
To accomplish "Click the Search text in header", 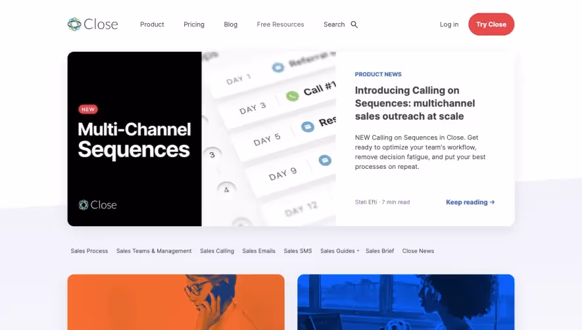I will point(334,24).
